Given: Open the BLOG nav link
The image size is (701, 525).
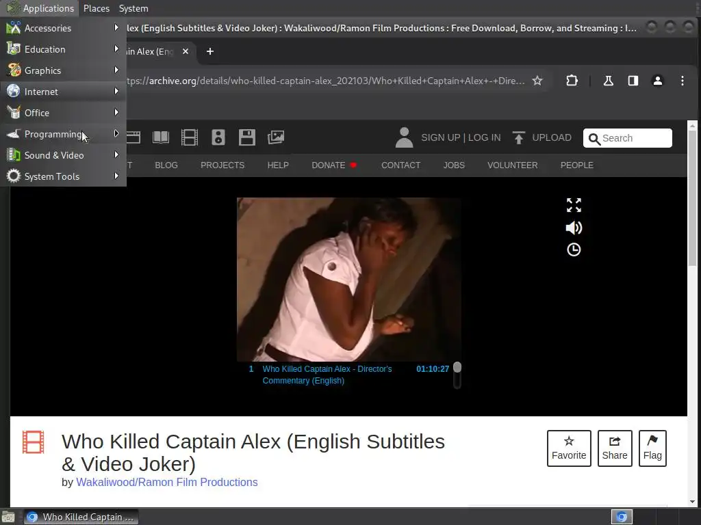Looking at the screenshot, I should [166, 165].
